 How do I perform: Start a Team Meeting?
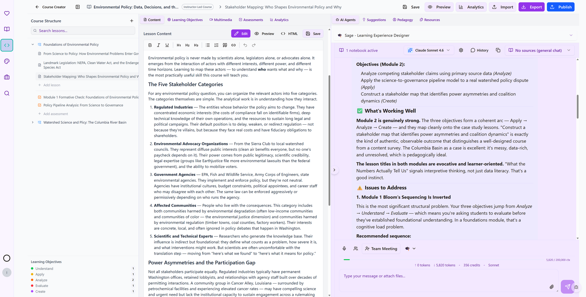tap(381, 248)
